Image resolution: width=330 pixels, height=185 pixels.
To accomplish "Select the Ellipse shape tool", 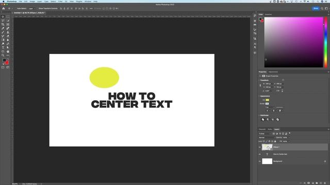I will click(3, 51).
